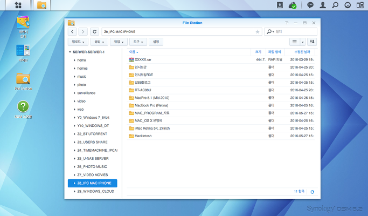
Task: Open the pilot view layout icon
Action: pyautogui.click(x=360, y=5)
